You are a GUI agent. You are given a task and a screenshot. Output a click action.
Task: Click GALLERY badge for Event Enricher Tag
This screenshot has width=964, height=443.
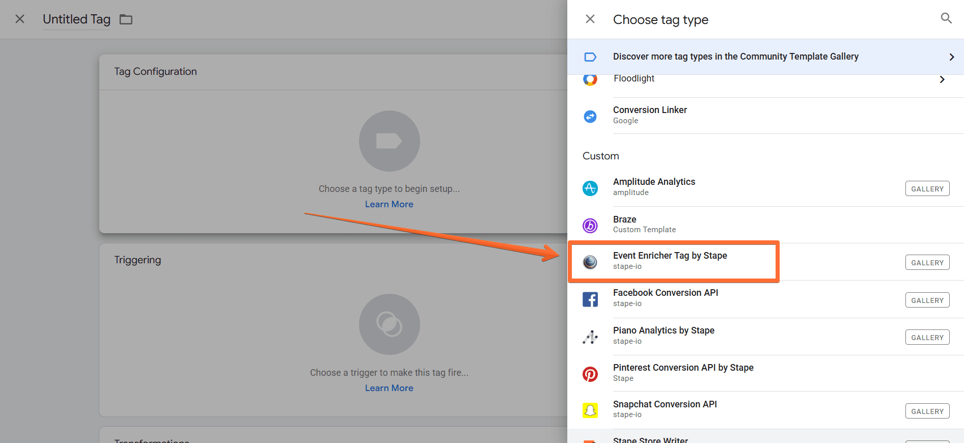[927, 262]
